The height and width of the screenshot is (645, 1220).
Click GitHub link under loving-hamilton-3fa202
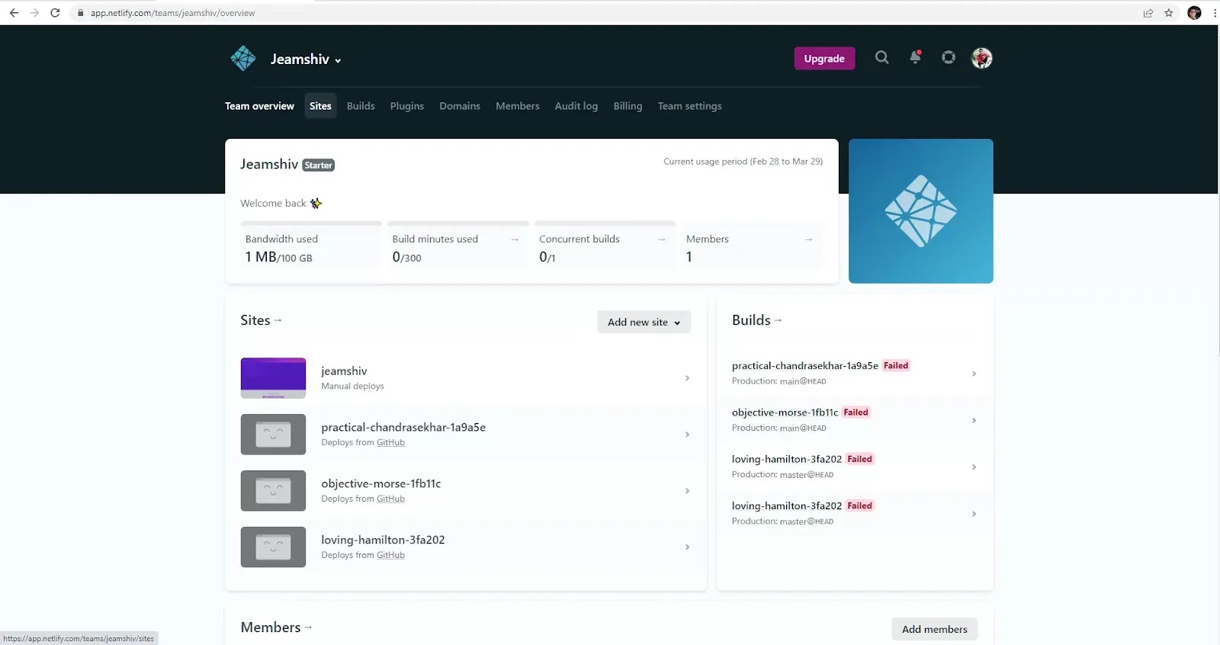[390, 555]
